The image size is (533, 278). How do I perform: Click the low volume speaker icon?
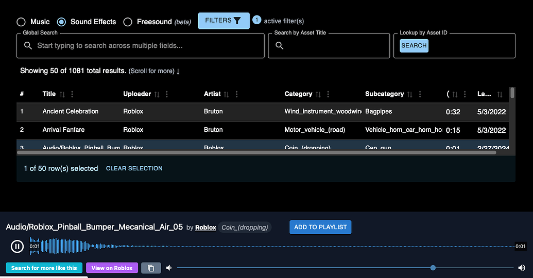(169, 268)
